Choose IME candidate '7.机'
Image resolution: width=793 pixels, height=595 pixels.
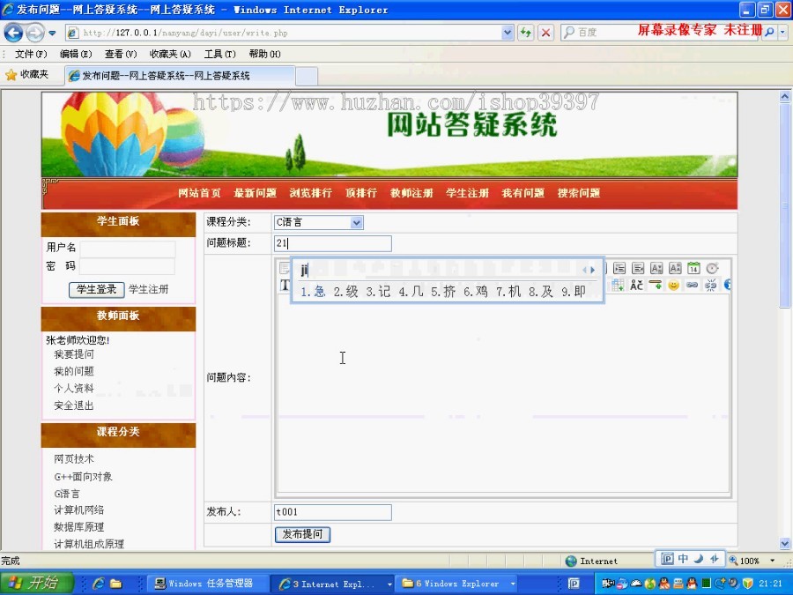(508, 292)
